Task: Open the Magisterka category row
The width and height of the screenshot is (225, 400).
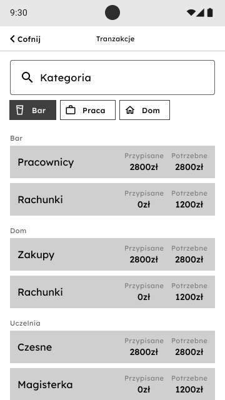Action: [112, 384]
